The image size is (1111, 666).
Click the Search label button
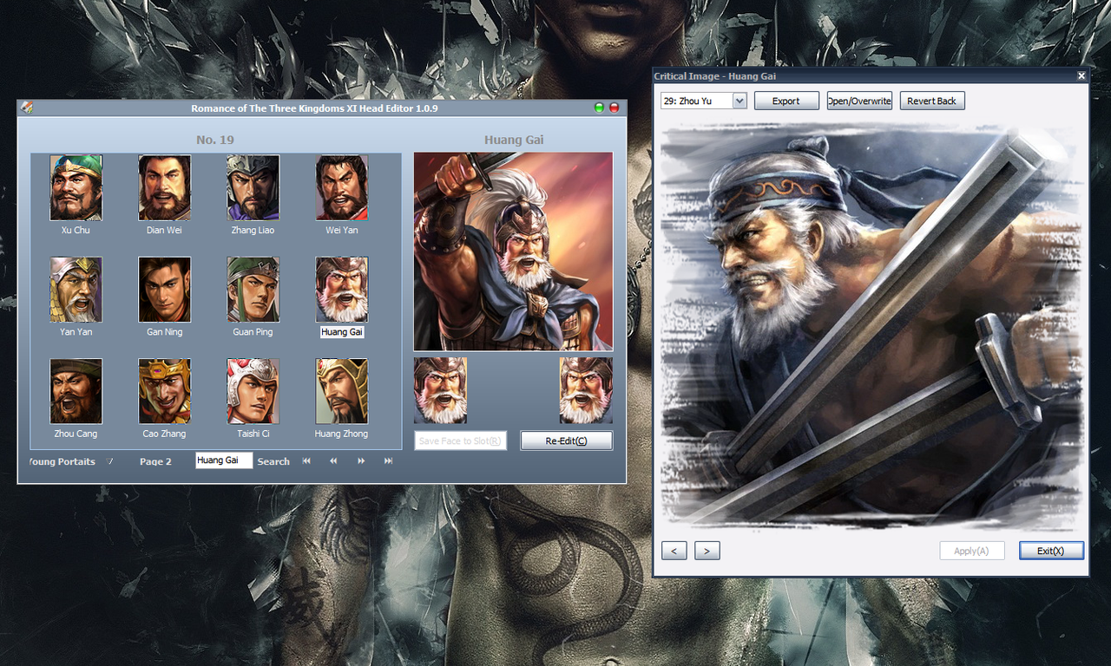point(273,461)
